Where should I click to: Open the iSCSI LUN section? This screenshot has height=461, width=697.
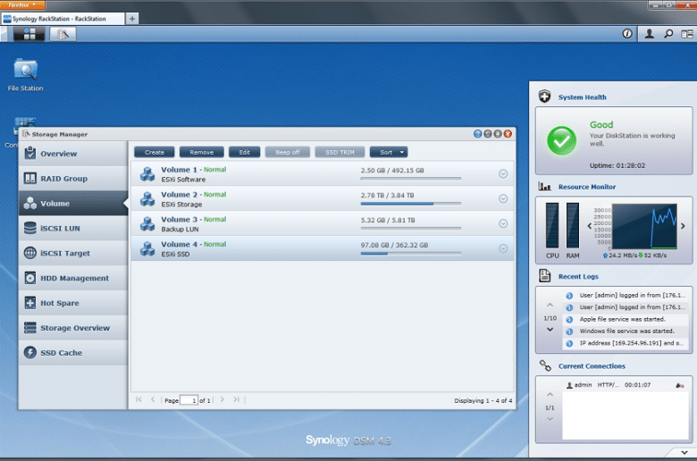[x=73, y=228]
